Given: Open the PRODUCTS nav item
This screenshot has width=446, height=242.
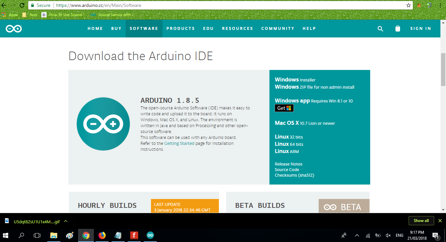Looking at the screenshot, I should (x=181, y=29).
